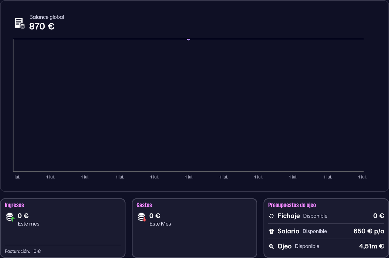Viewport: 389px width, 258px height.
Task: Click the Ojeo budget label
Action: pos(284,246)
